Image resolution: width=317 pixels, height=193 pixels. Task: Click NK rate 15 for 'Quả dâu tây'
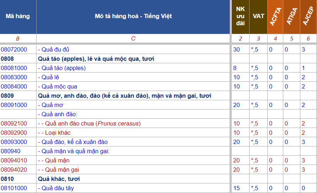point(236,188)
